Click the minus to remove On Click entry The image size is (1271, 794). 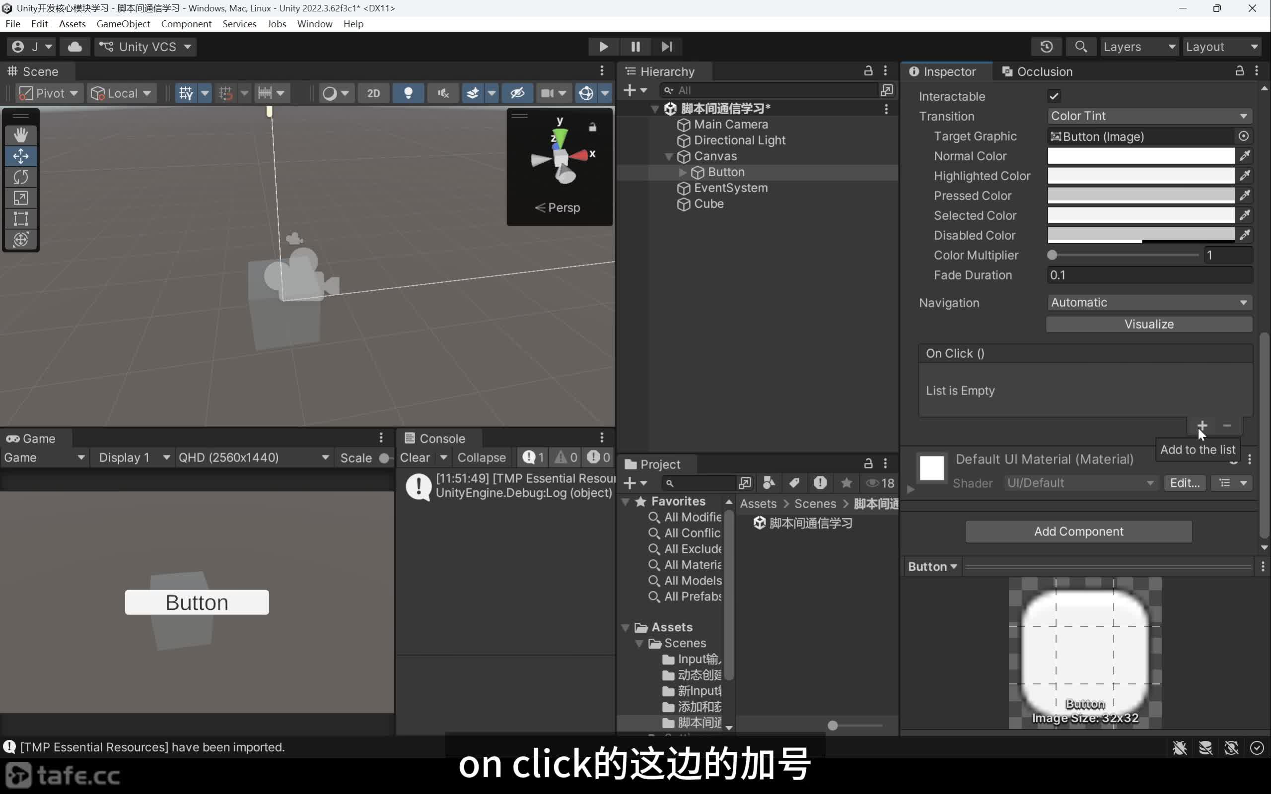coord(1227,425)
